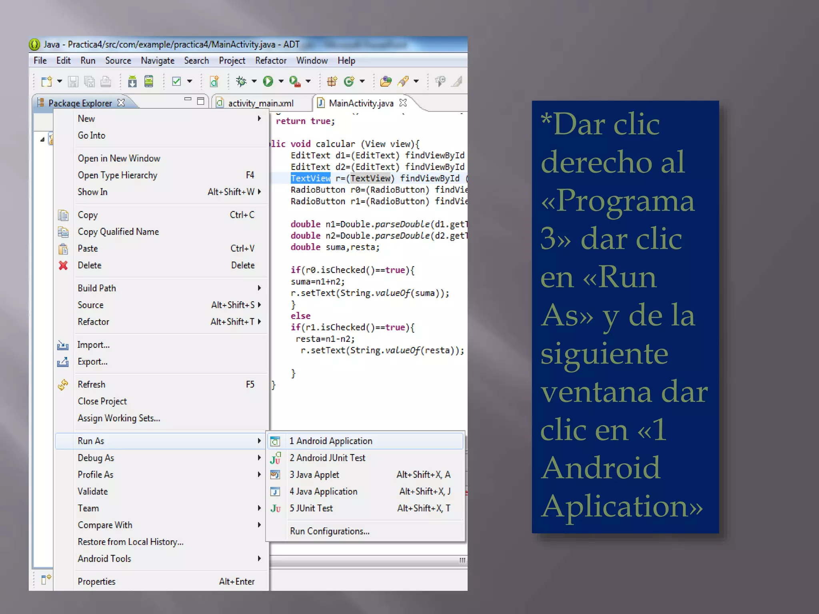Choose Run As in context menu
This screenshot has width=819, height=614.
[160, 441]
